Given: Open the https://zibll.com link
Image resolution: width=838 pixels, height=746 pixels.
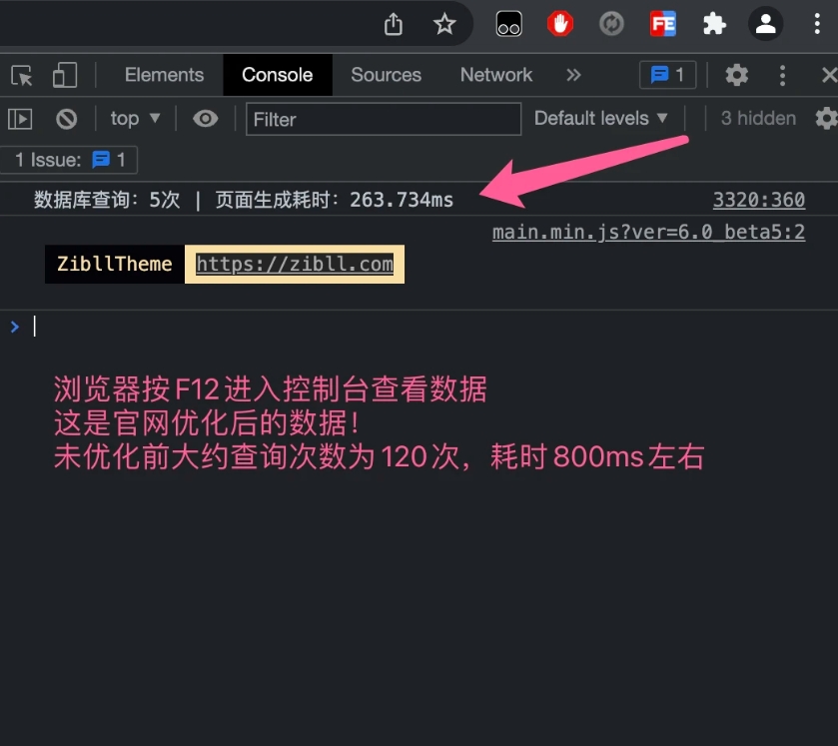Looking at the screenshot, I should point(295,264).
